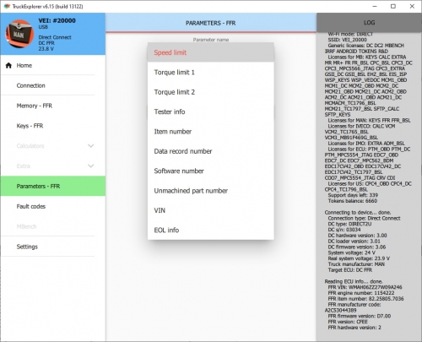The image size is (422, 342).
Task: Select VIN from the parameter list
Action: (x=211, y=210)
